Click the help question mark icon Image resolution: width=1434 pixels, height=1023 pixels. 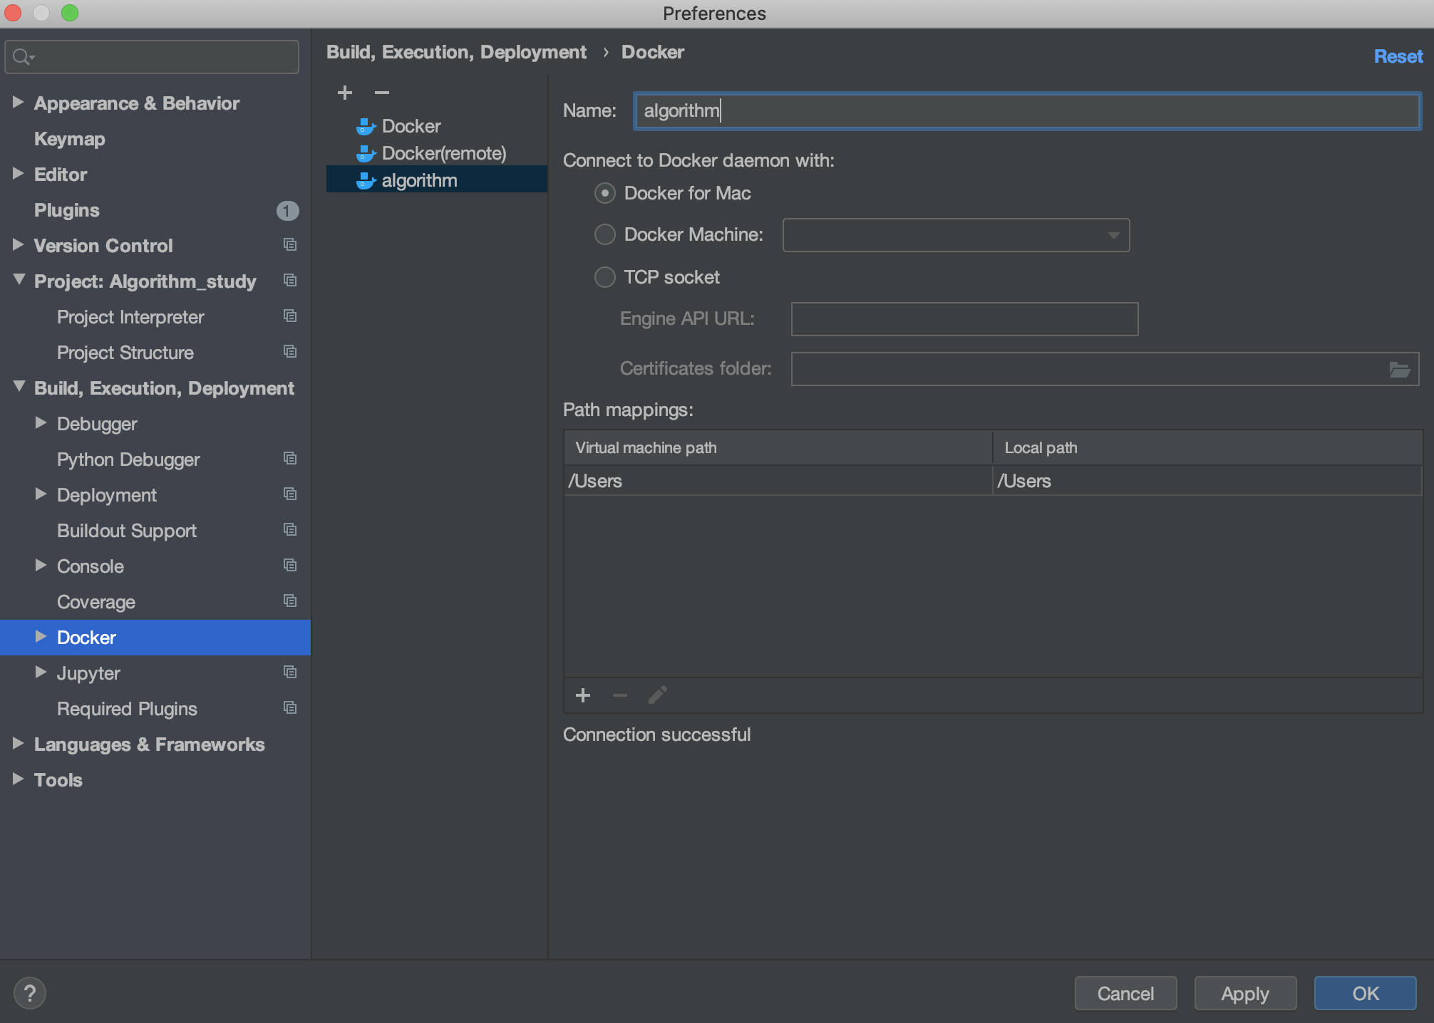30,993
